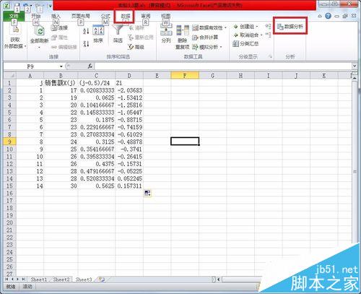Image resolution: width=361 pixels, height=294 pixels.
Task: Switch to the 视图 (View) tab
Action: [166, 16]
